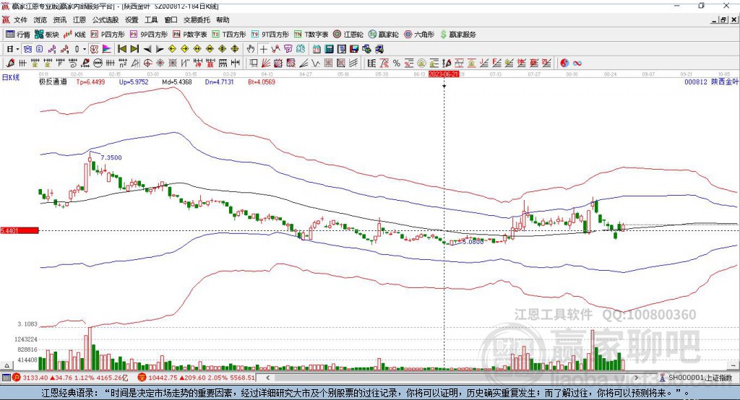Viewport: 740px width, 400px height.
Task: Click the n² drawing tool icon
Action: [x=123, y=63]
